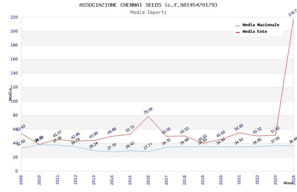Click the 2022 year label
297x192 pixels.
click(x=257, y=180)
